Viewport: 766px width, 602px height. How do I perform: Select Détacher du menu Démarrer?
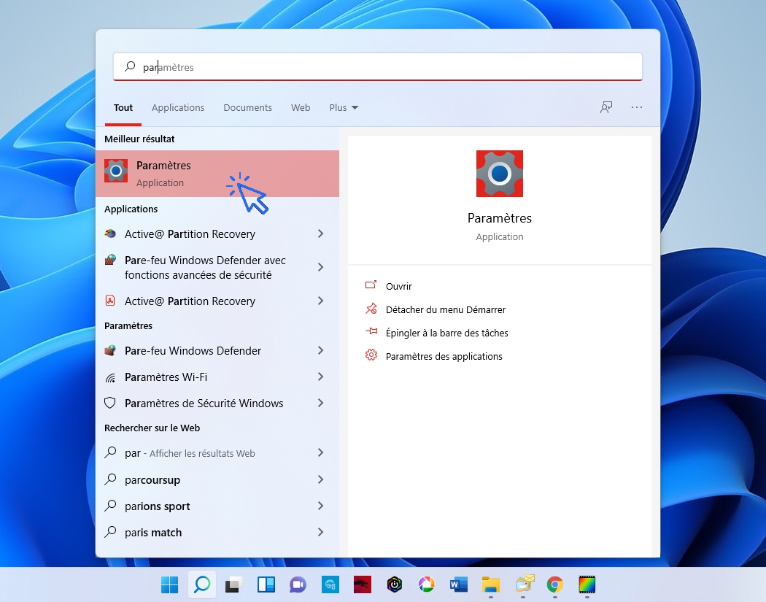[445, 310]
